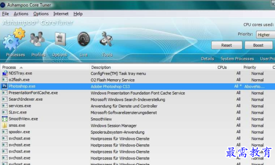Select the SLsvc.exe process name
The height and width of the screenshot is (165, 275).
click(18, 112)
